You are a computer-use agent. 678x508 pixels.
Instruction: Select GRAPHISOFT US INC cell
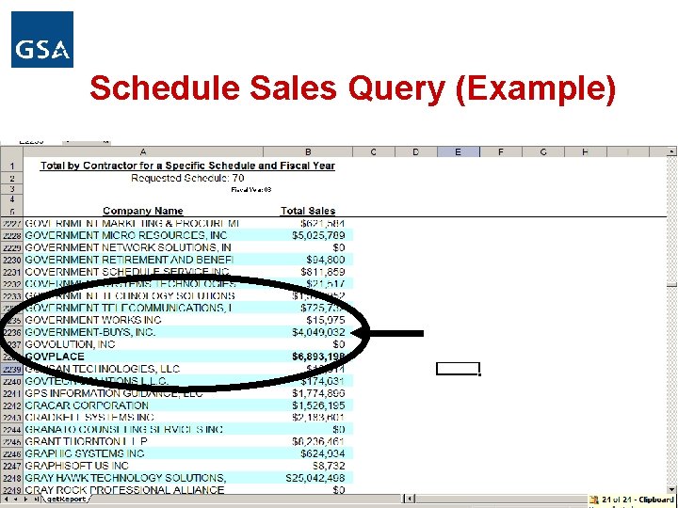[143, 466]
